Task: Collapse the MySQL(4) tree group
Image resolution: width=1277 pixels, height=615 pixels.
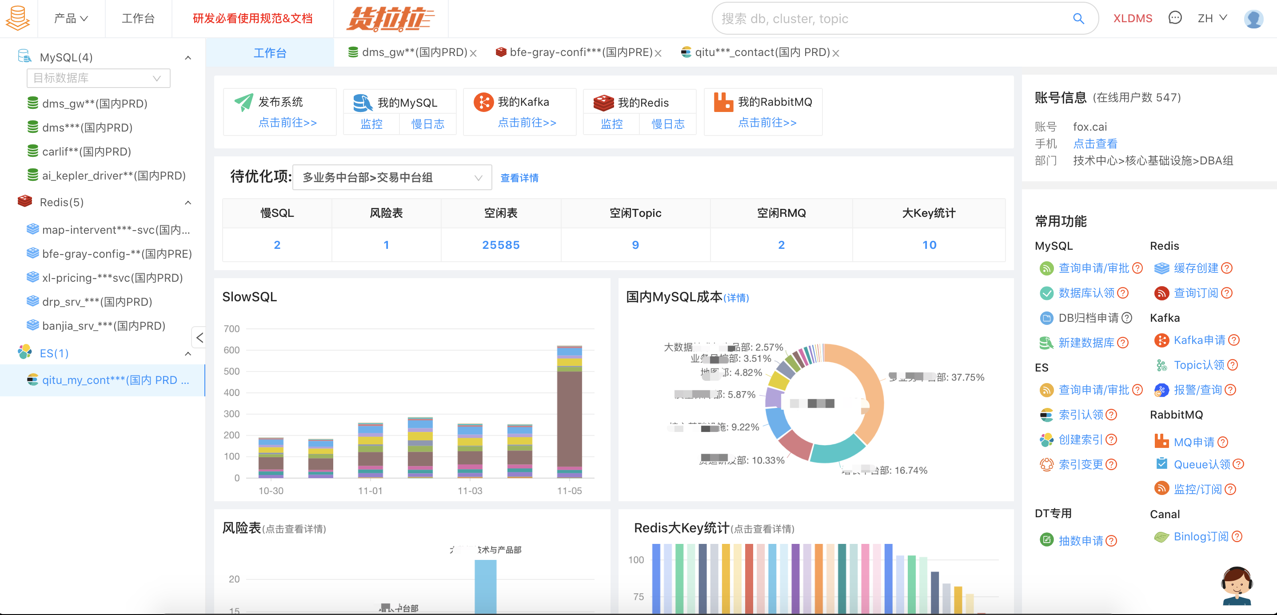Action: tap(188, 58)
